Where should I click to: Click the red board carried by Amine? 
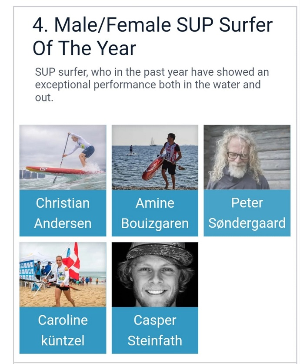[x=152, y=168]
